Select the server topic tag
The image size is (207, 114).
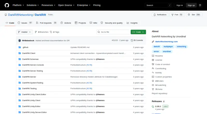click(156, 52)
